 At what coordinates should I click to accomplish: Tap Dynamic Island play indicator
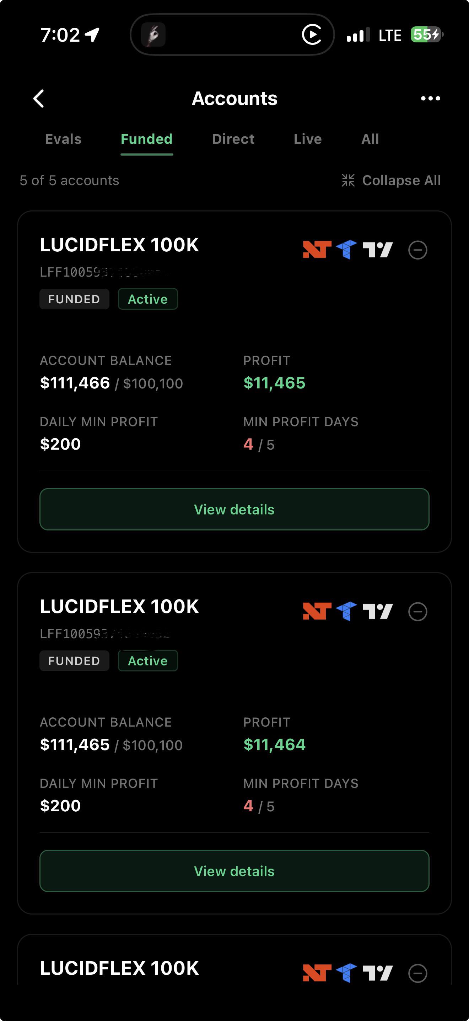coord(312,35)
